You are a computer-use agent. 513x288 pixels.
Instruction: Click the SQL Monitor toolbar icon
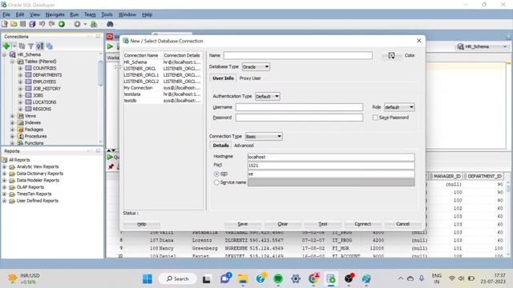pyautogui.click(x=94, y=24)
